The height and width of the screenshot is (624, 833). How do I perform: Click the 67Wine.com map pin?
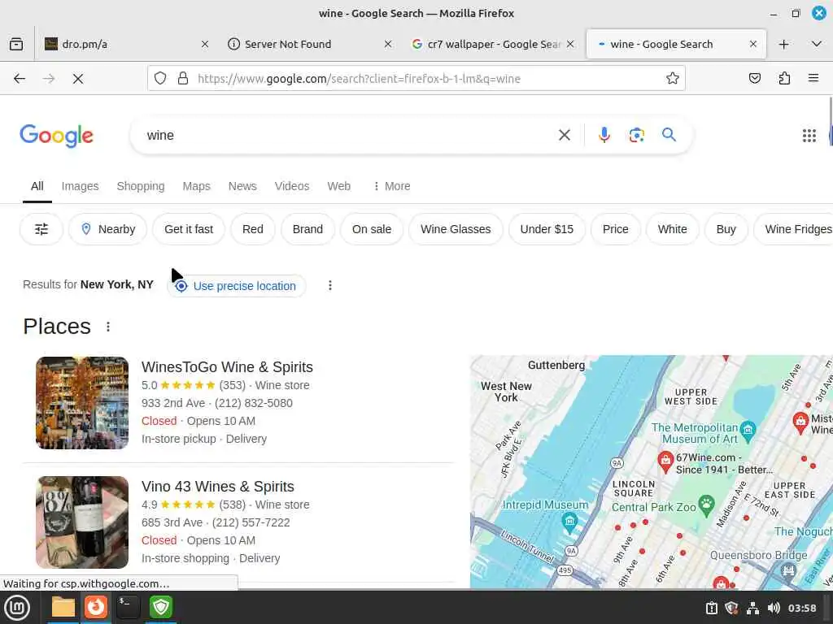click(x=665, y=461)
